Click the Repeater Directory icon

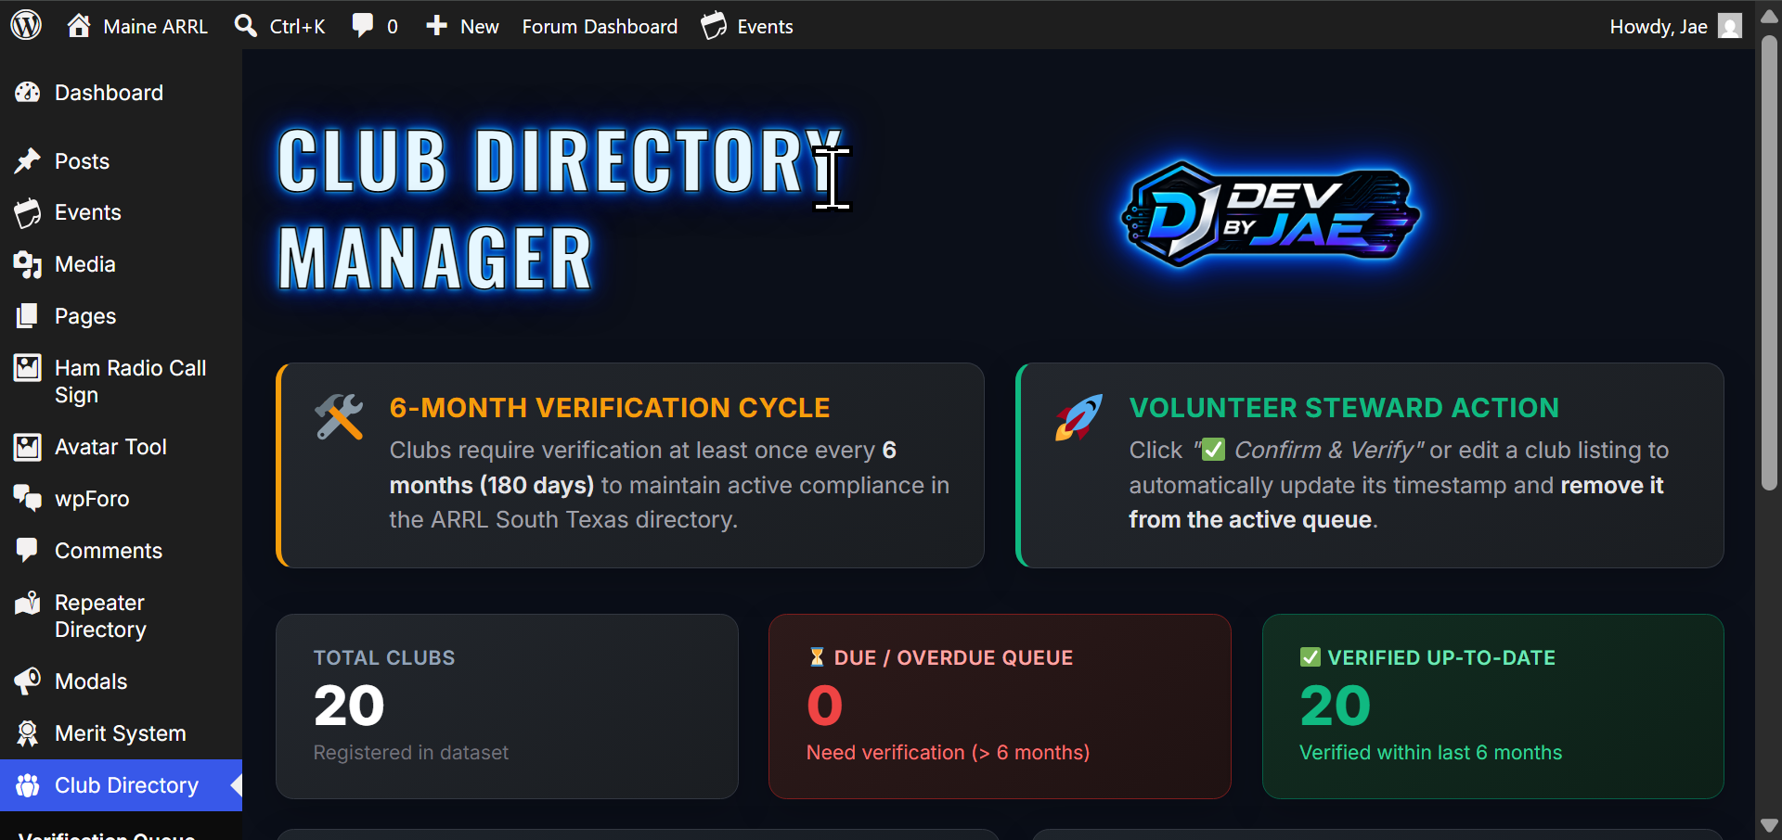coord(28,603)
